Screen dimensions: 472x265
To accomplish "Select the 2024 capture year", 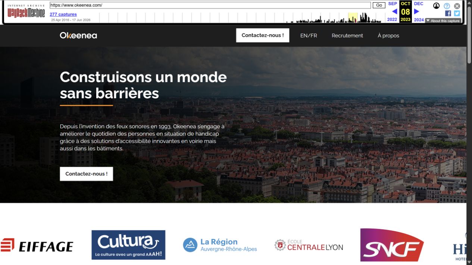I will point(419,20).
